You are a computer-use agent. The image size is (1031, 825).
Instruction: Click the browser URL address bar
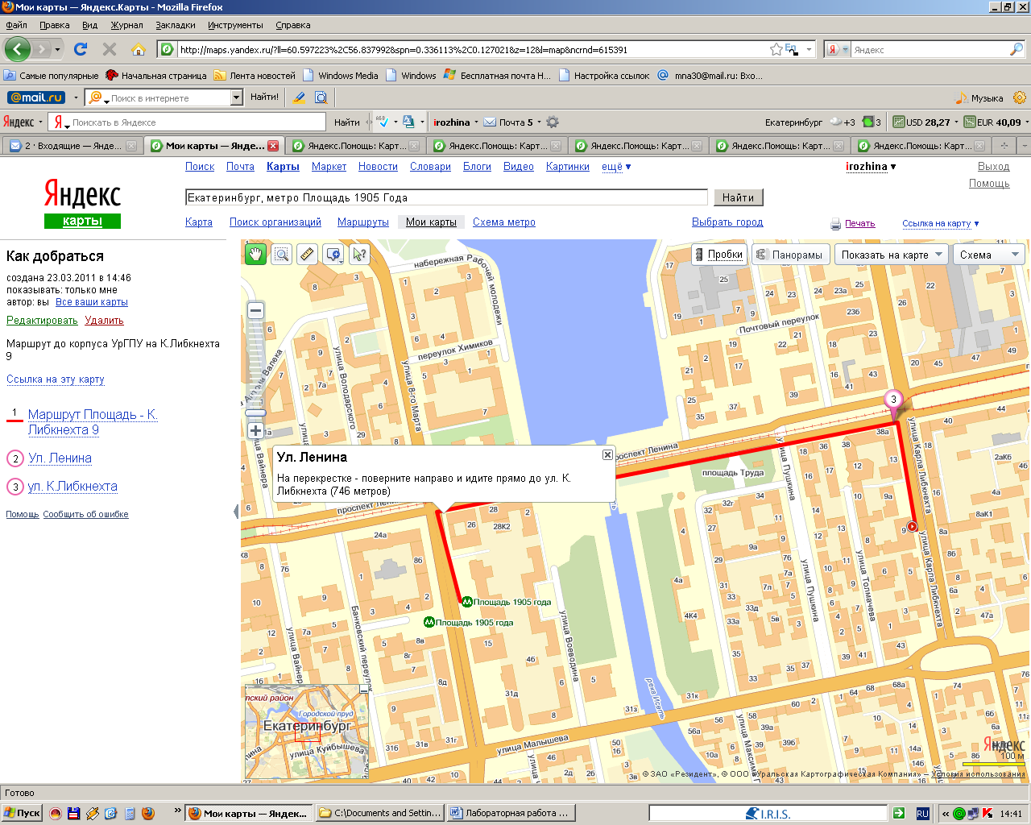point(471,49)
